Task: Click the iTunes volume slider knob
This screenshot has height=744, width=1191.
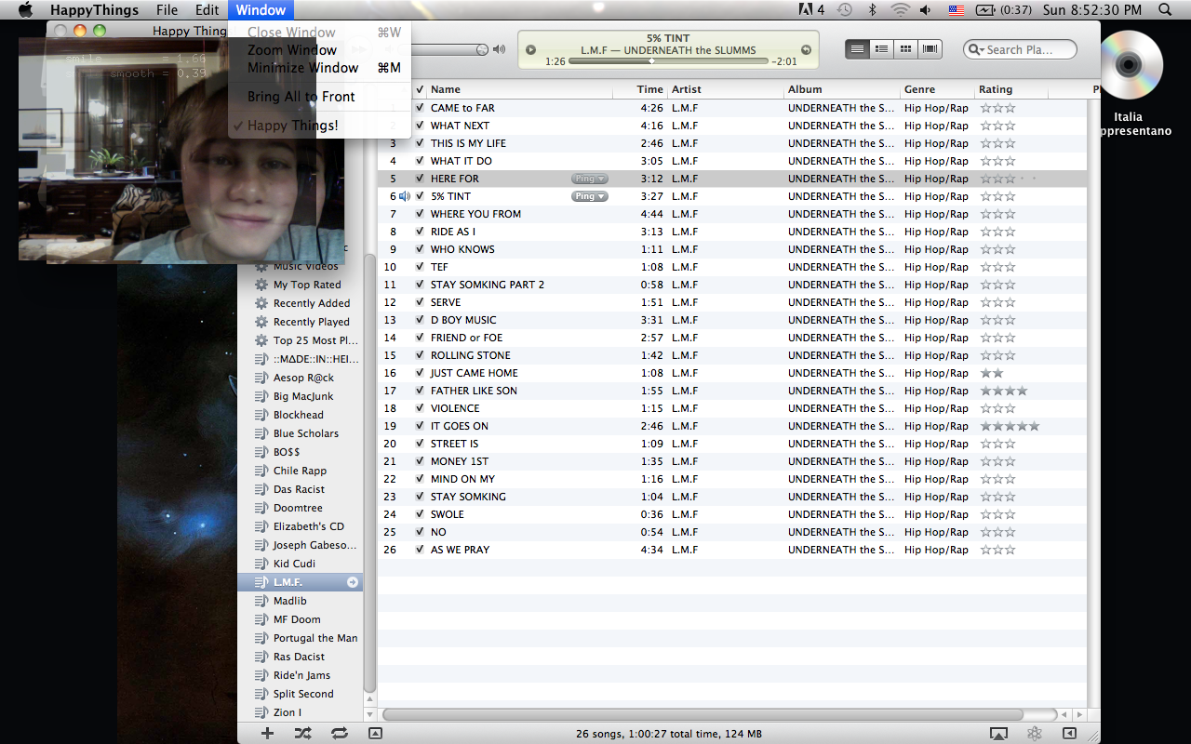Action: pyautogui.click(x=482, y=49)
